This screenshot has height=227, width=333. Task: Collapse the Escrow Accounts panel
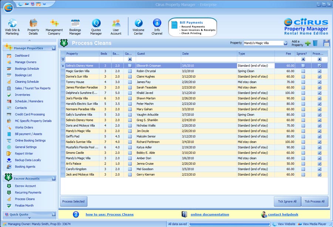[54, 179]
